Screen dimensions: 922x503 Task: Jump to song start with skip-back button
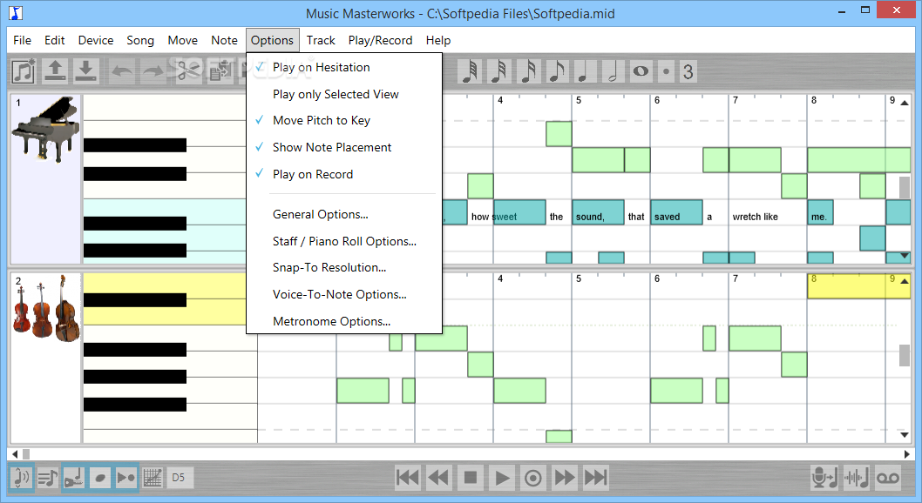pos(408,477)
